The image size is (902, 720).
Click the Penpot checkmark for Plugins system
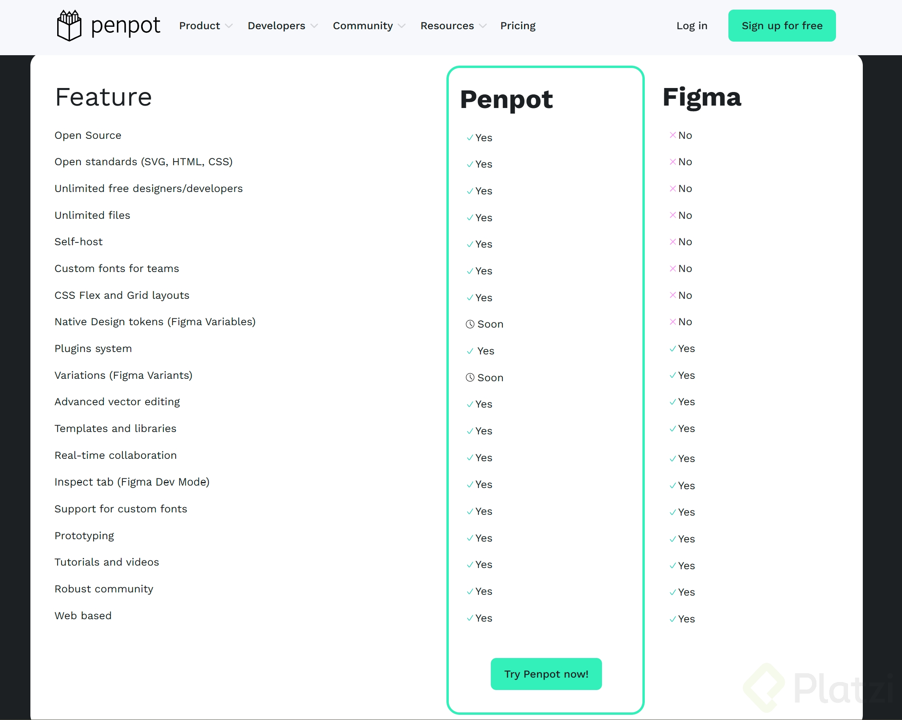[470, 351]
